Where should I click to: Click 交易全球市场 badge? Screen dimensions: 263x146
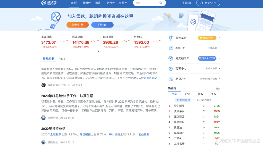[207, 58]
